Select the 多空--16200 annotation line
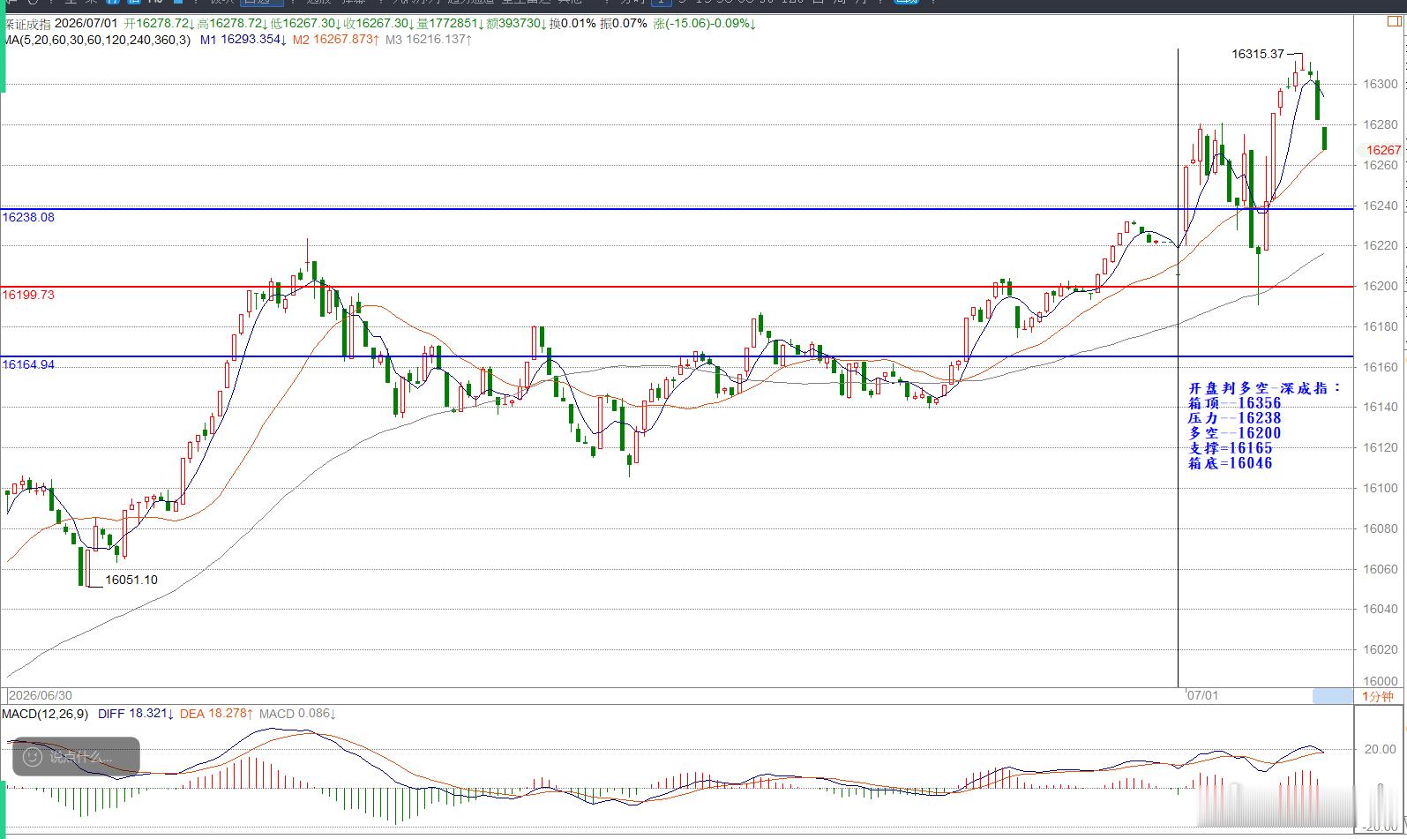1407x839 pixels. (1235, 433)
